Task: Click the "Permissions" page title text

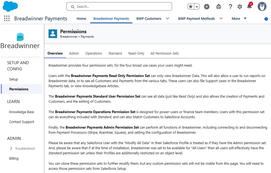Action: coord(73,32)
